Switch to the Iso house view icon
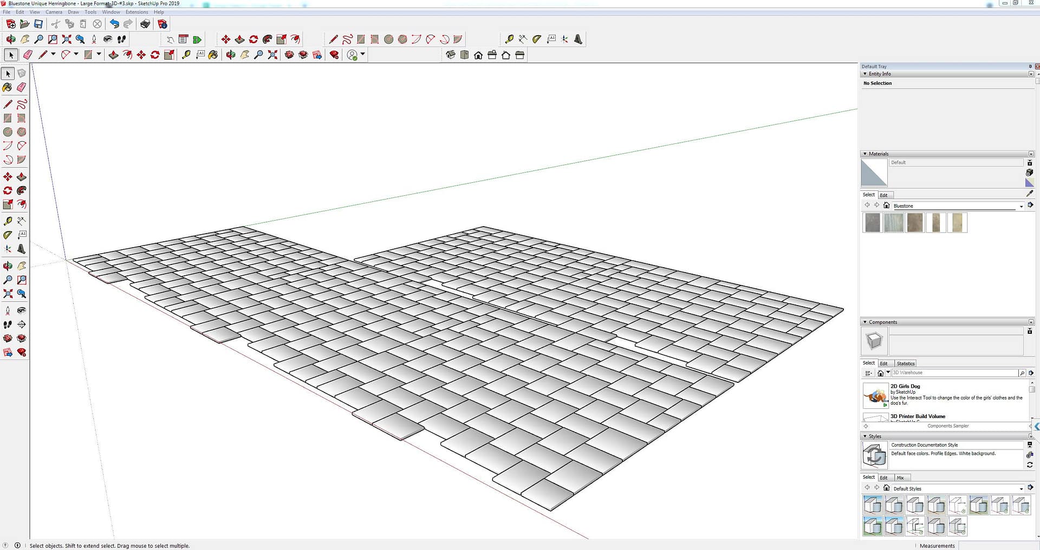The height and width of the screenshot is (550, 1040). (451, 55)
